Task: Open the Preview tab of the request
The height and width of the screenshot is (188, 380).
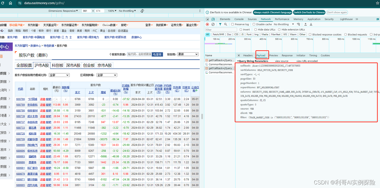Action: (x=274, y=55)
